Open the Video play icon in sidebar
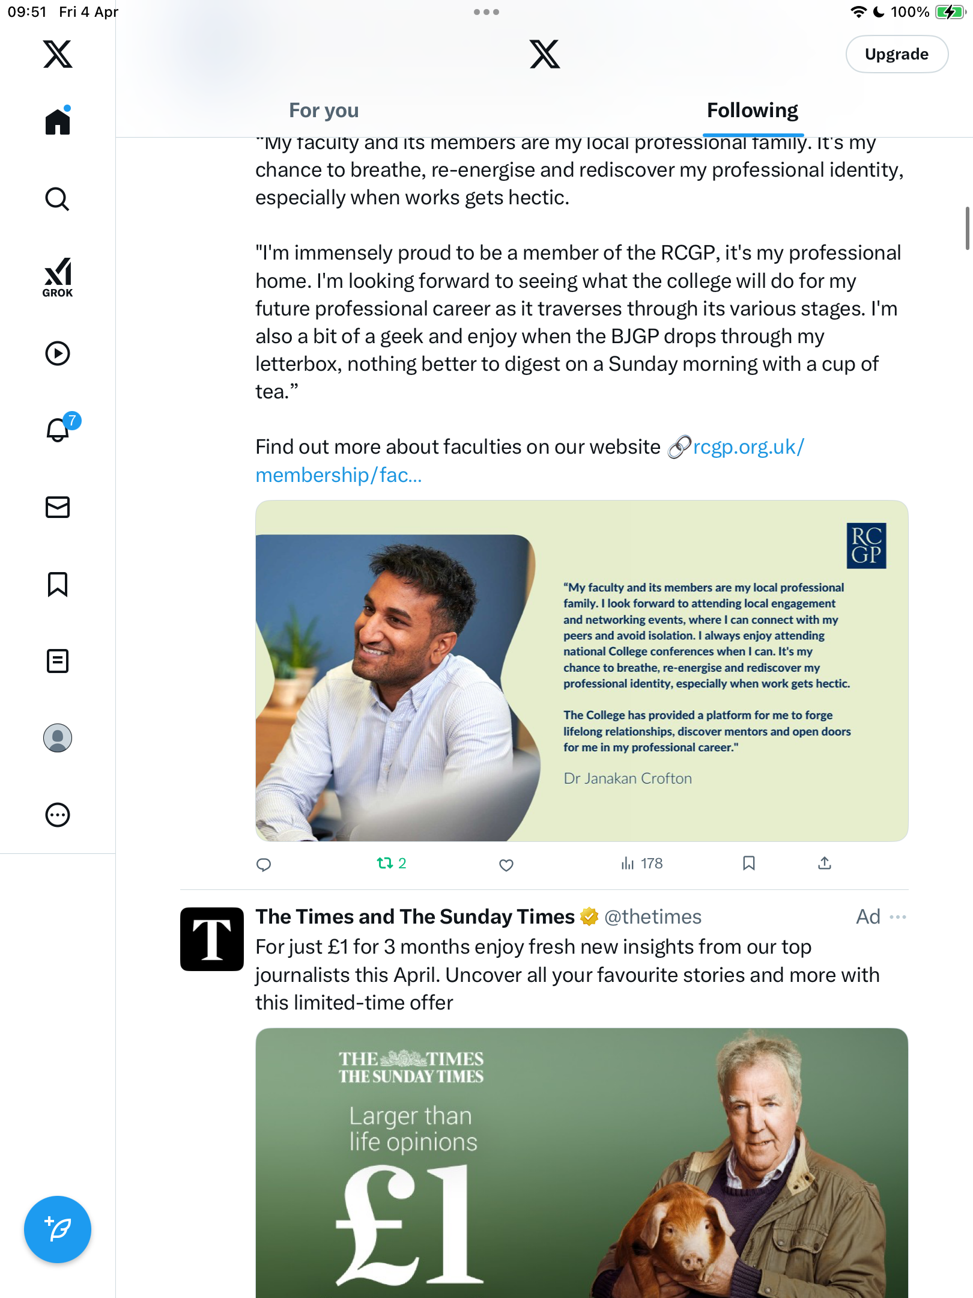This screenshot has height=1298, width=973. pos(58,353)
